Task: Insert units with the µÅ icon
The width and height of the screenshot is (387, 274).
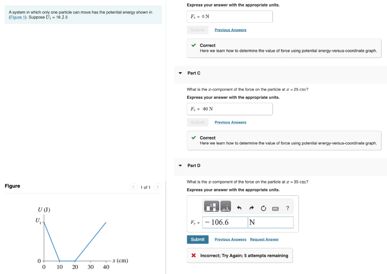Action: 225,206
